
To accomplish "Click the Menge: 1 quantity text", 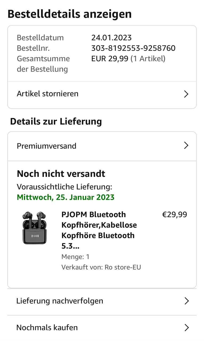I will (x=75, y=257).
